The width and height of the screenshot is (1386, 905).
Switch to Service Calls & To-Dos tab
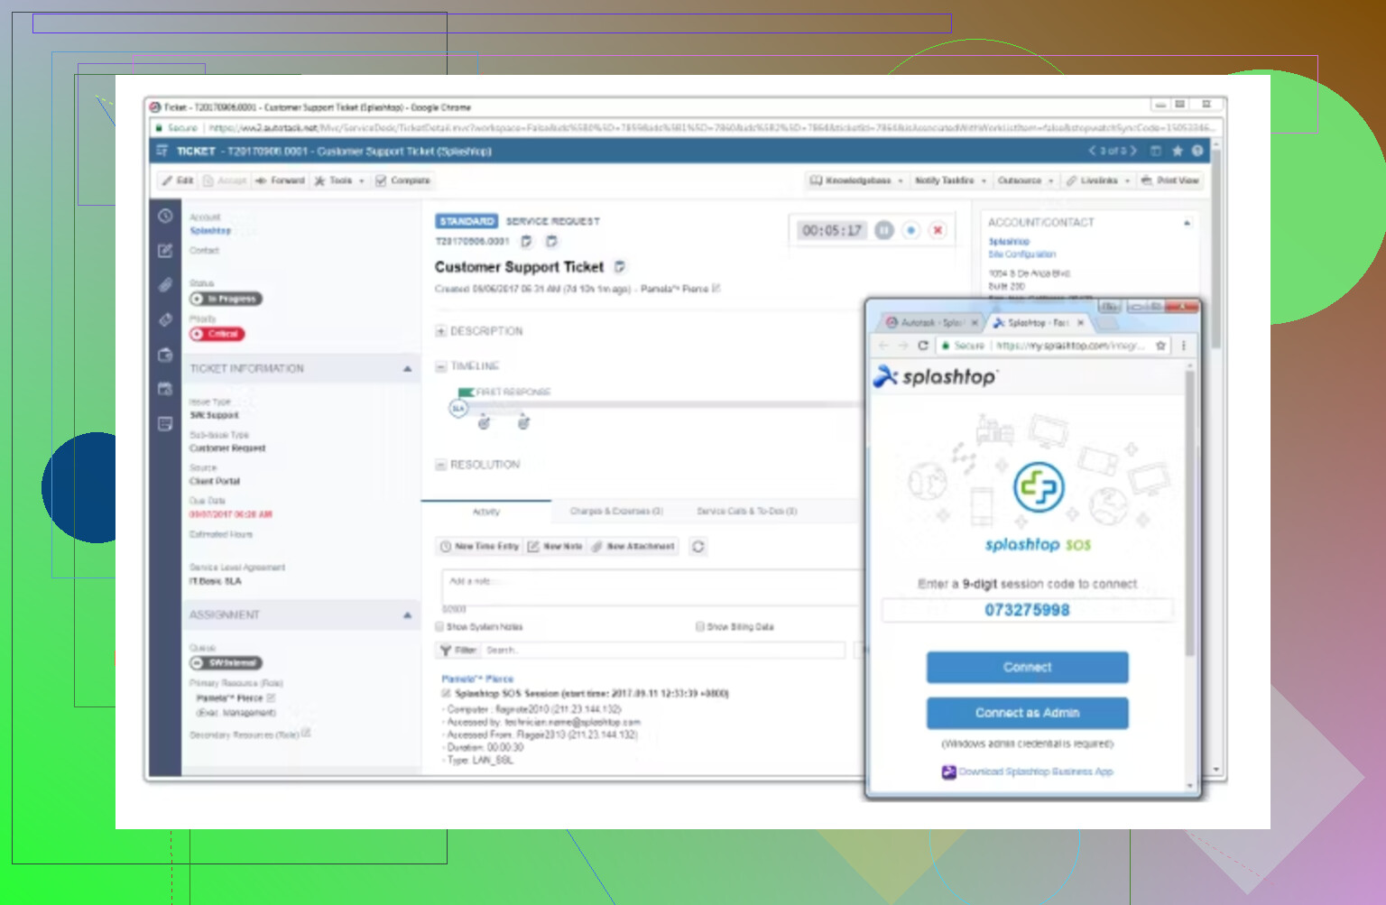click(747, 512)
